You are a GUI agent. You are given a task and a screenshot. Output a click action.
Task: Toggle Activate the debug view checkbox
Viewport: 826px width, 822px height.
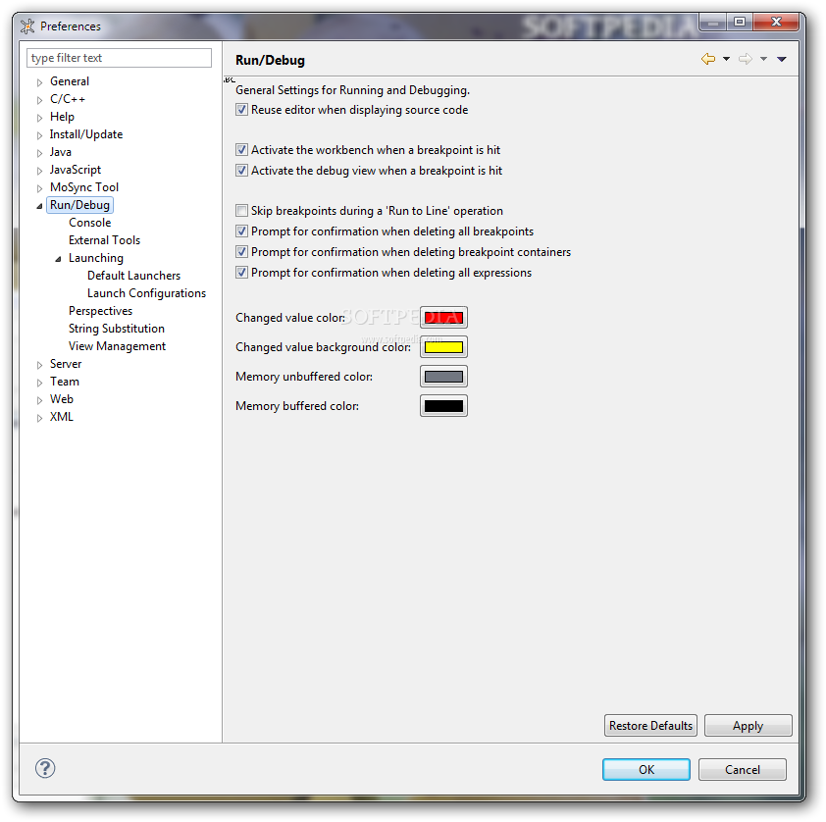pyautogui.click(x=241, y=171)
